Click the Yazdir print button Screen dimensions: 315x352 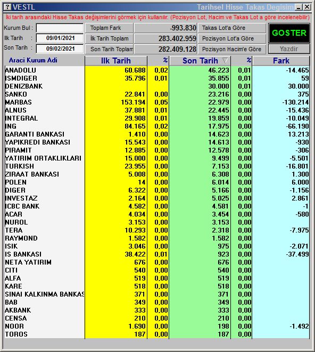(x=289, y=49)
